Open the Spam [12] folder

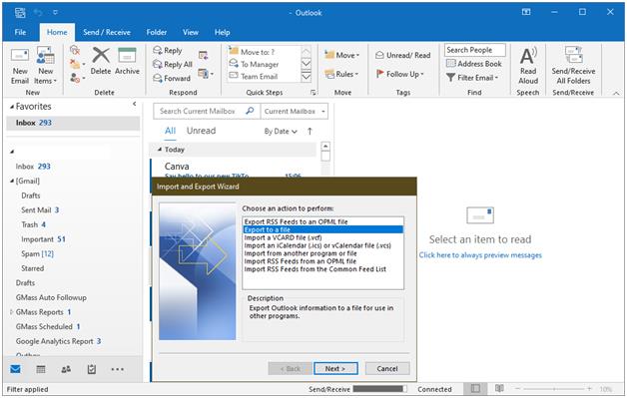click(x=37, y=253)
